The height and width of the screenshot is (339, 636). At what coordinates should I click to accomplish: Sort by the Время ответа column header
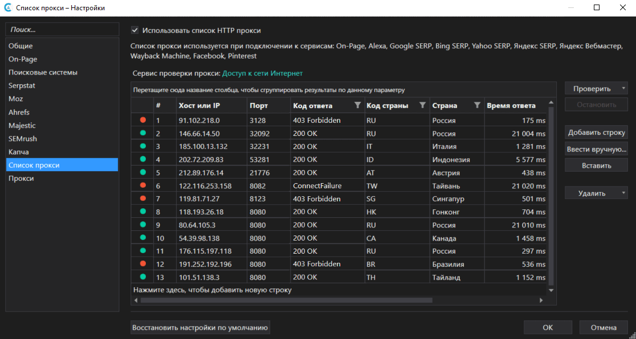(x=516, y=105)
